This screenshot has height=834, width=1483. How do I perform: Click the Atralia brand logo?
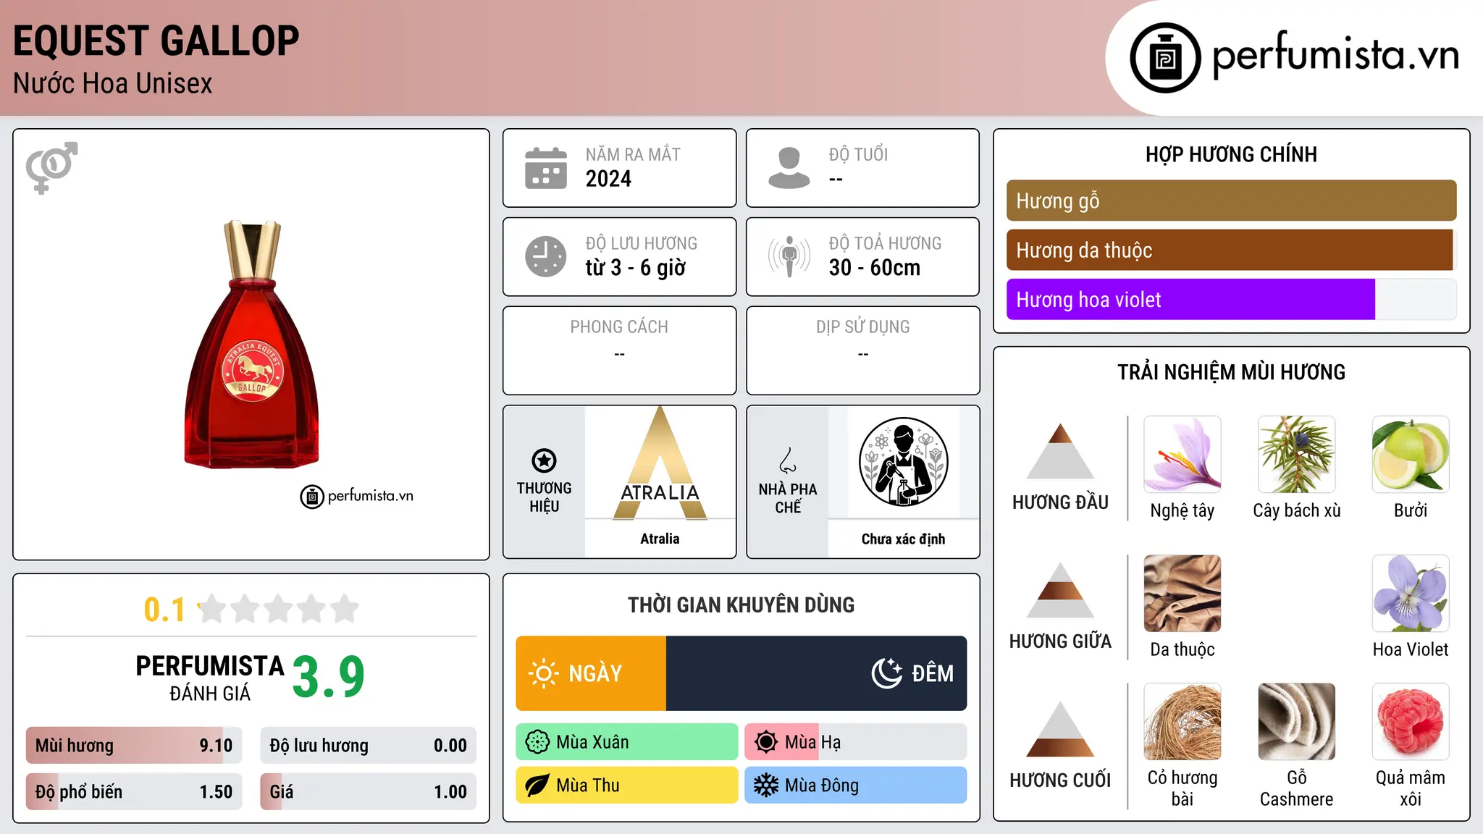[x=660, y=463]
